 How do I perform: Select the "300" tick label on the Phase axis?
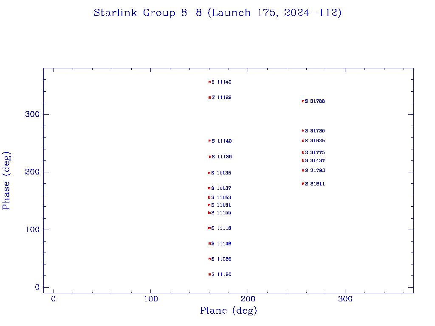[32, 114]
